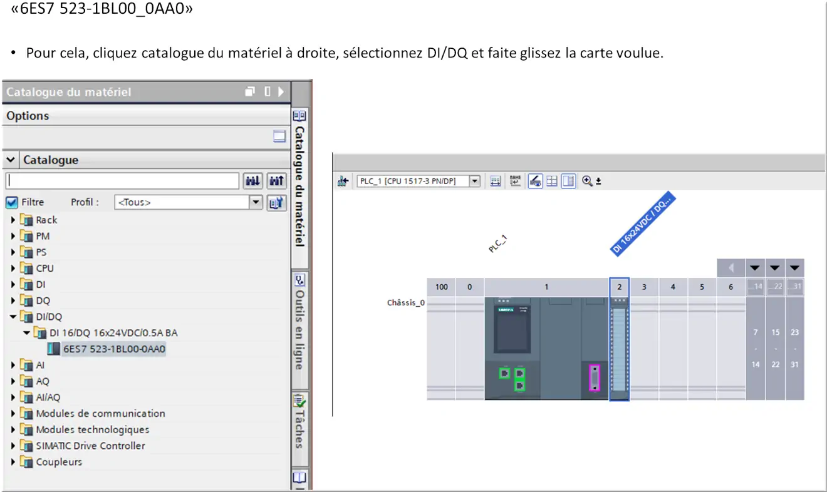Click the book icon at the bottom of the side tabs

point(299,479)
